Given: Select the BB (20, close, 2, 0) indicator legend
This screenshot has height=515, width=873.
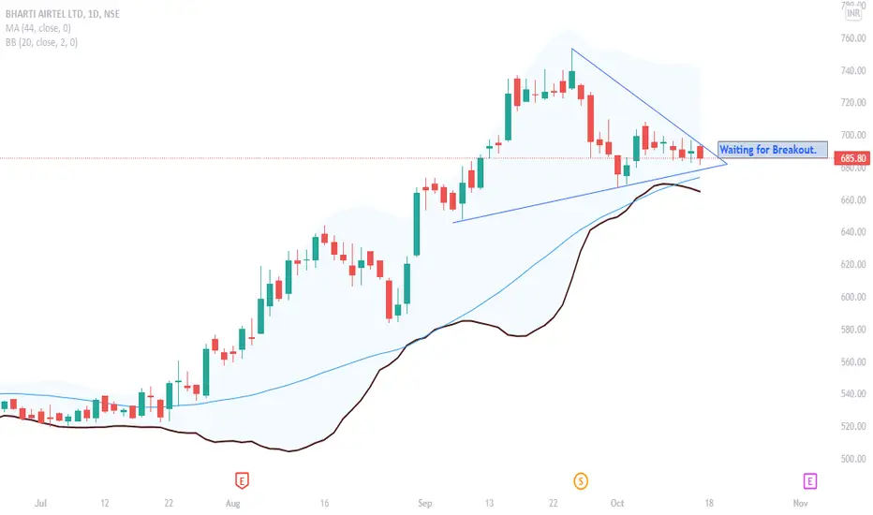Looking at the screenshot, I should [x=41, y=42].
